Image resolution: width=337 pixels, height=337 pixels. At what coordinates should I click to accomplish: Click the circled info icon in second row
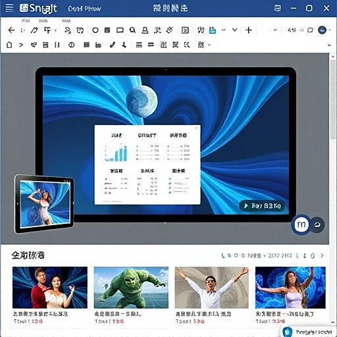point(71,45)
